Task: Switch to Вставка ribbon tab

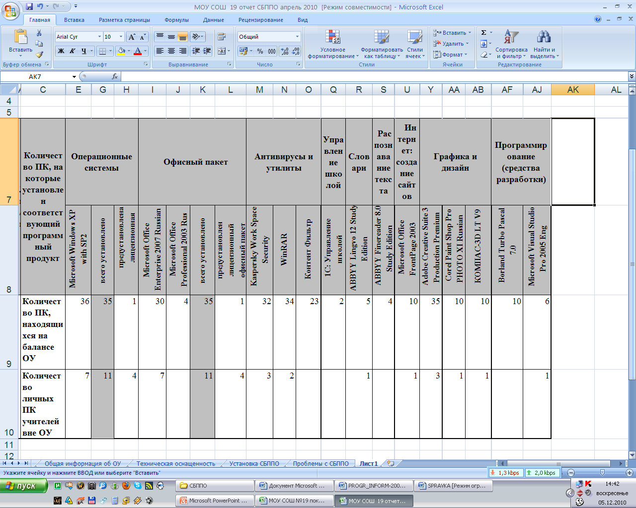Action: coord(74,20)
